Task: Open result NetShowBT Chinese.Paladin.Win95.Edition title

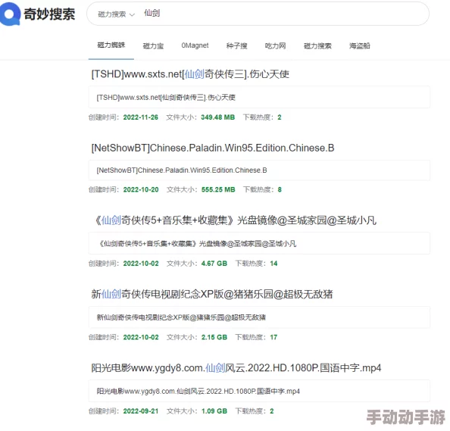Action: click(x=213, y=148)
